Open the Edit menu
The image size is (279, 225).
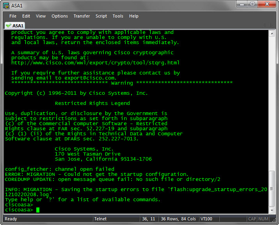click(26, 16)
